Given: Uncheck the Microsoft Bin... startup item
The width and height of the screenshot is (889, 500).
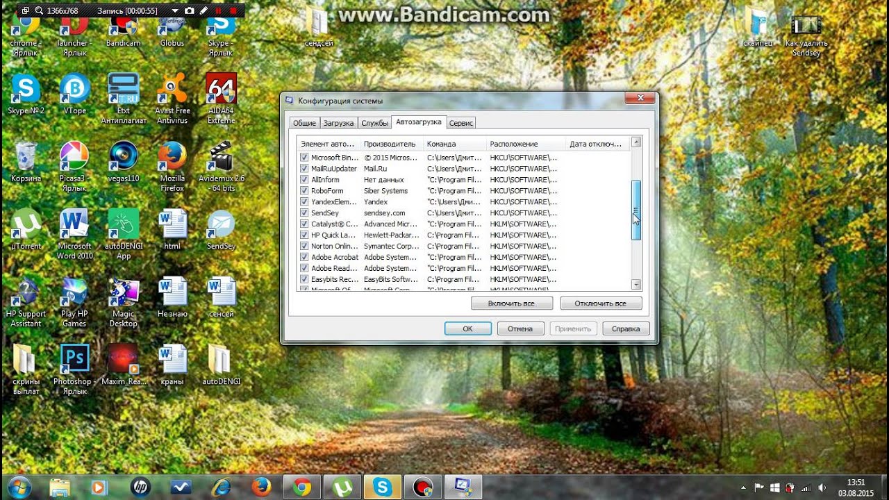Looking at the screenshot, I should click(304, 158).
